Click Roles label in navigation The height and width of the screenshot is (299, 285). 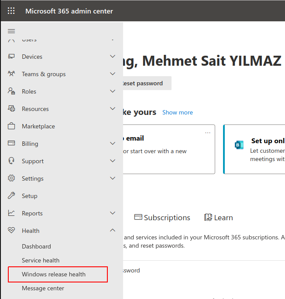(x=29, y=91)
